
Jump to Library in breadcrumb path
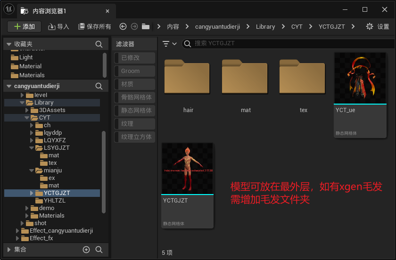click(265, 27)
